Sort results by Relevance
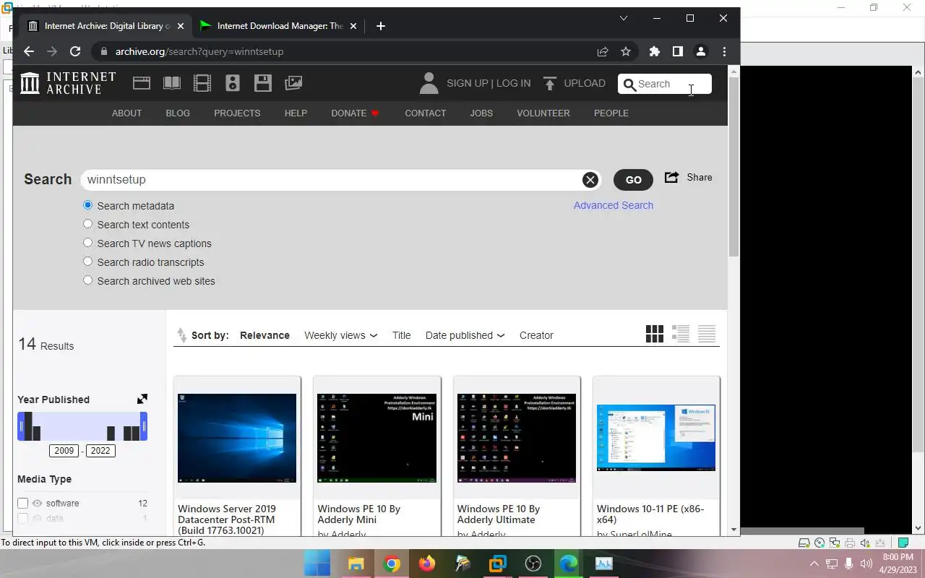925x578 pixels. point(264,335)
